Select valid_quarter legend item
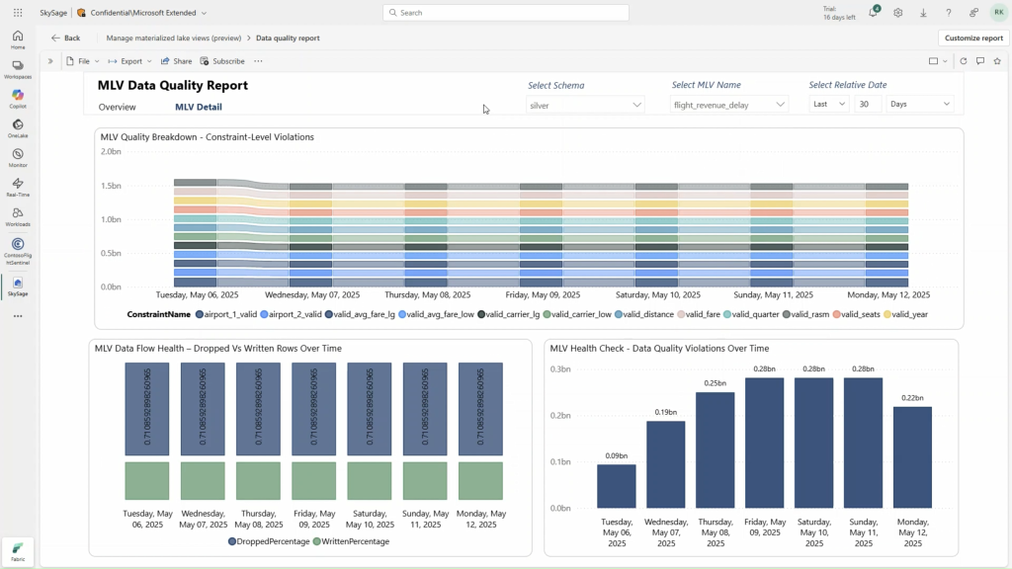This screenshot has height=569, width=1012. [x=751, y=314]
